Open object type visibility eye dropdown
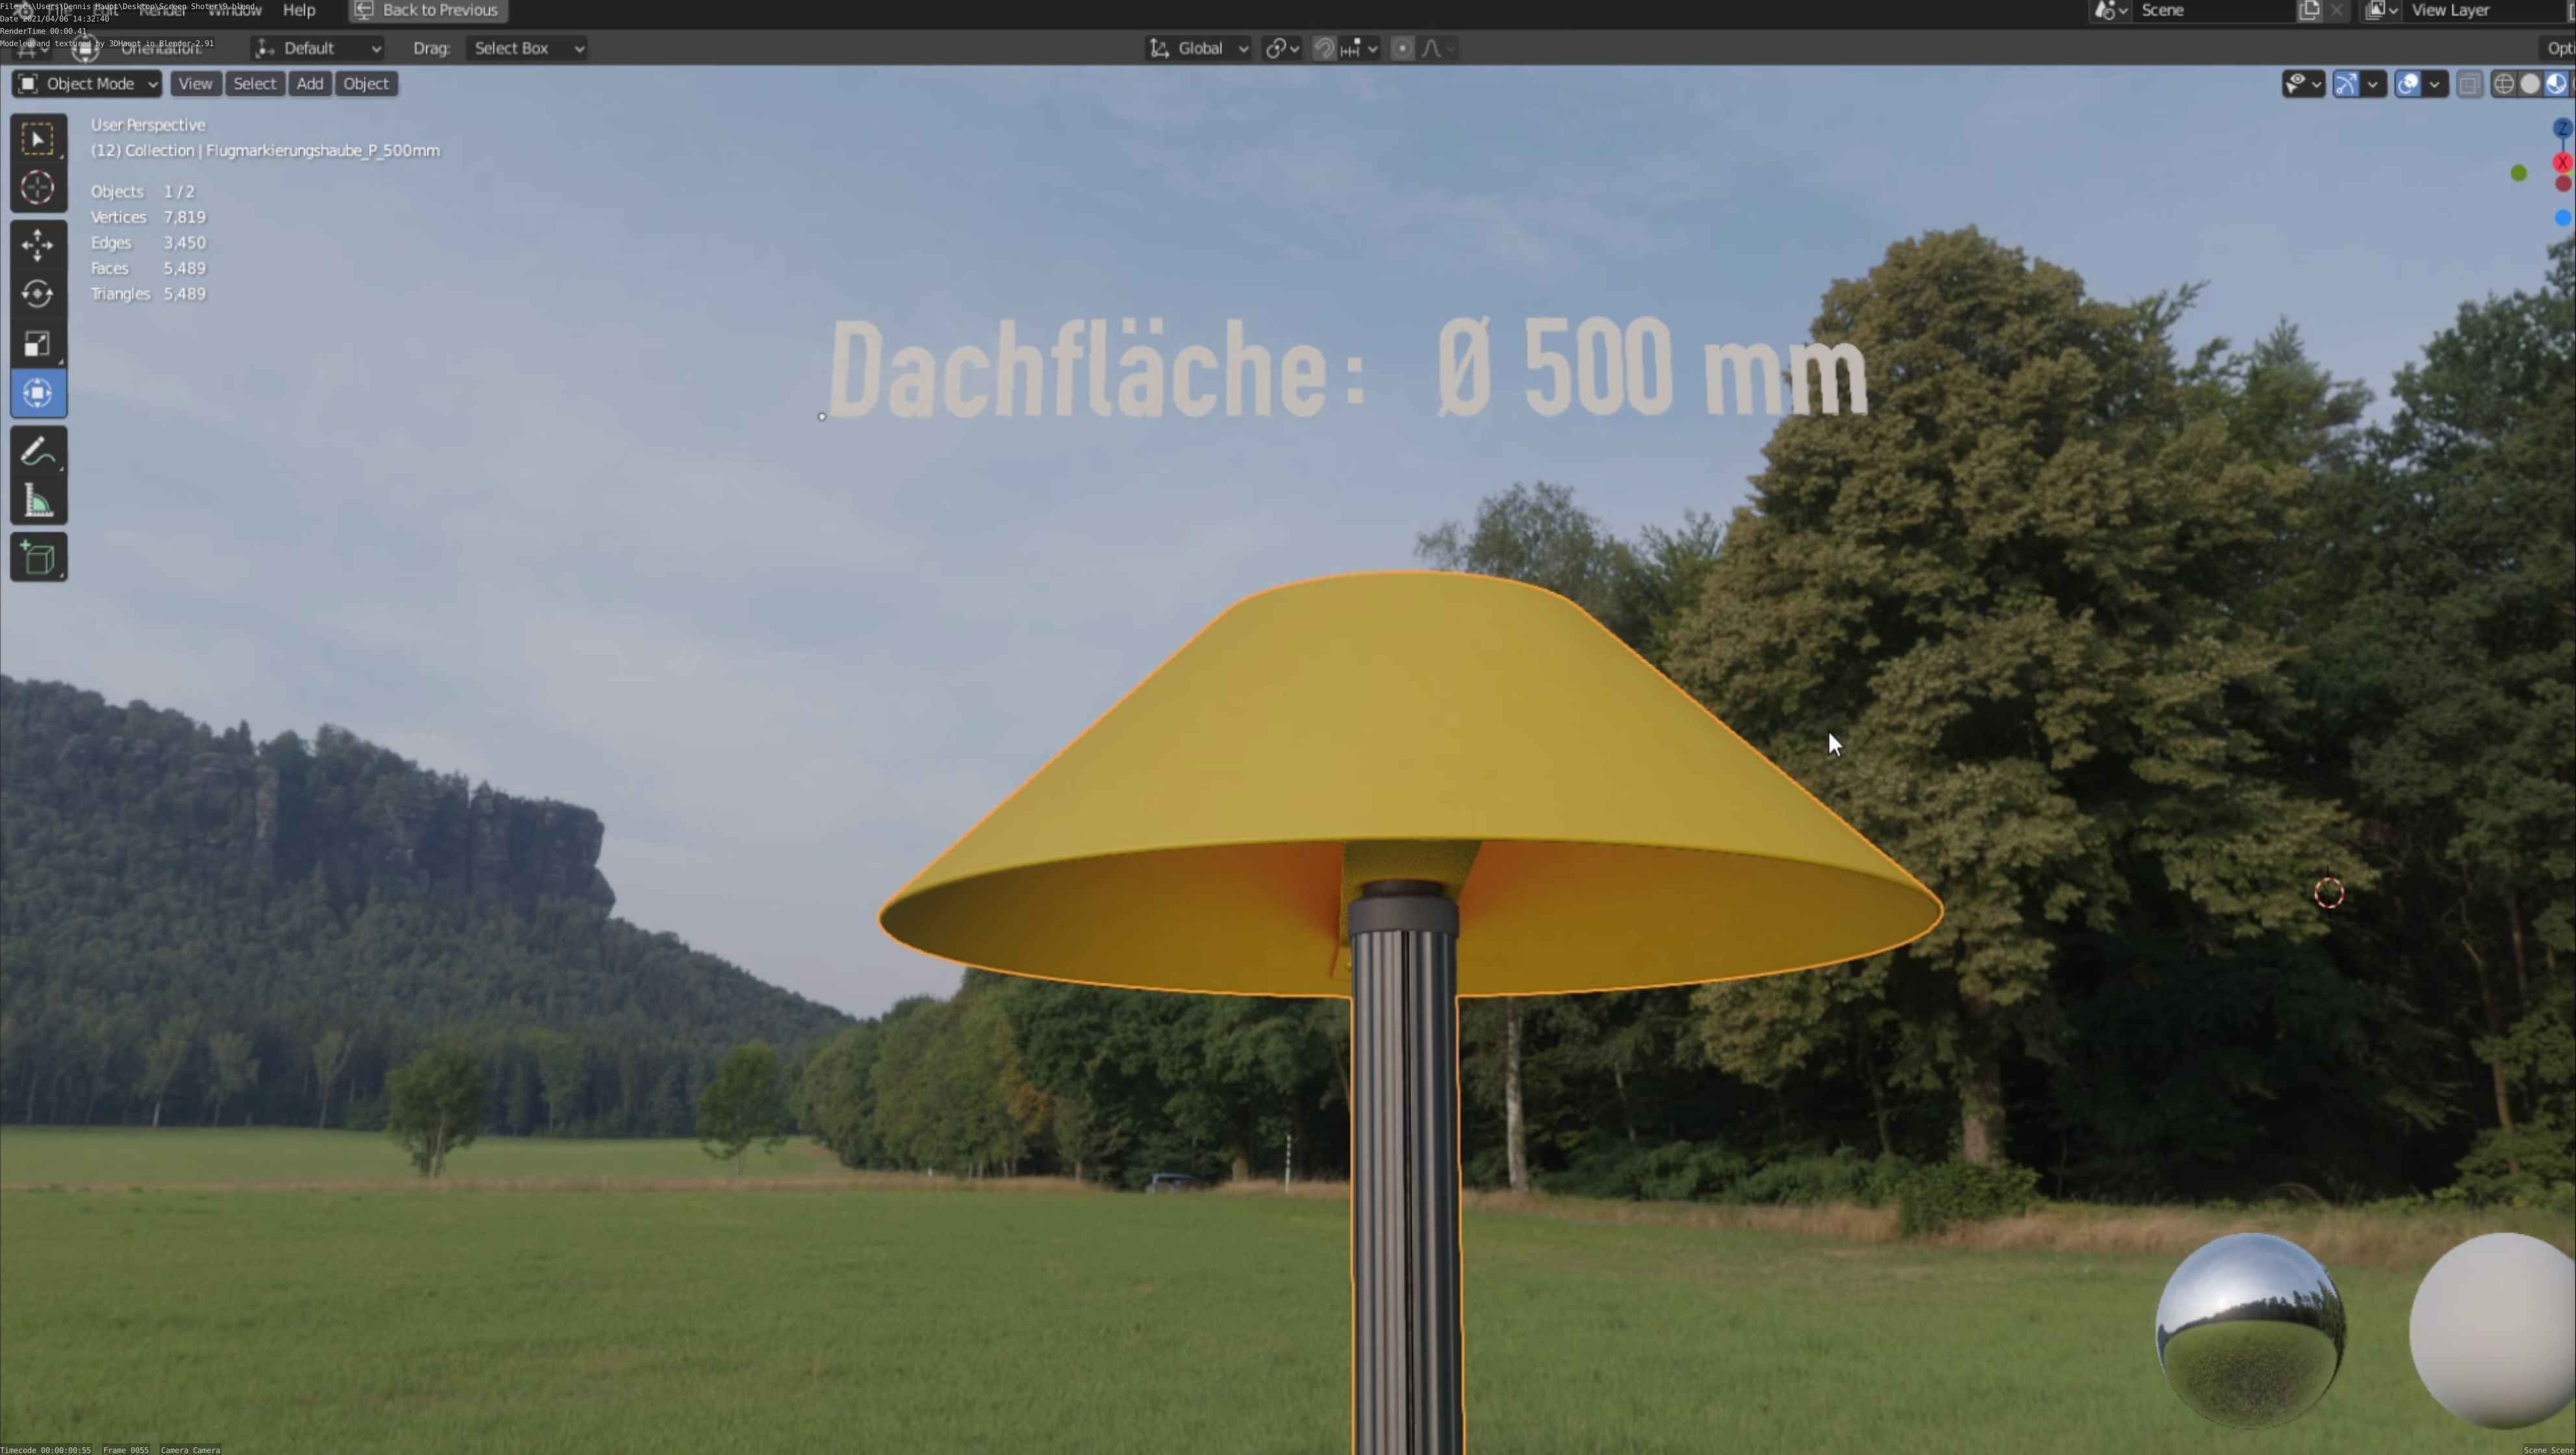This screenshot has width=2576, height=1455. [x=2303, y=84]
